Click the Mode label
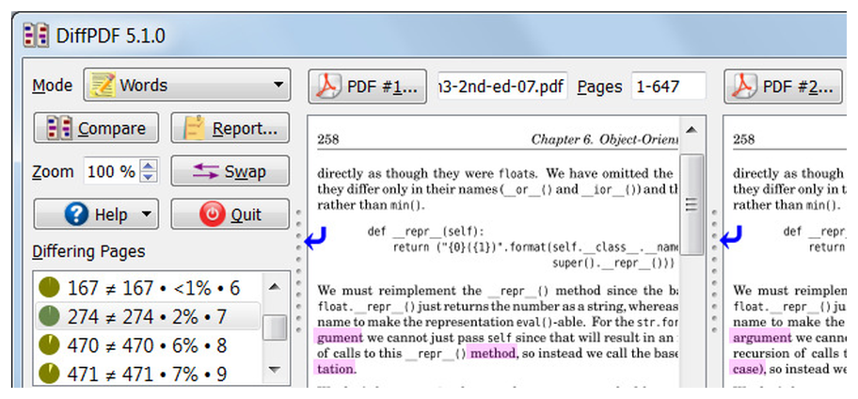The height and width of the screenshot is (399, 858). pyautogui.click(x=52, y=86)
